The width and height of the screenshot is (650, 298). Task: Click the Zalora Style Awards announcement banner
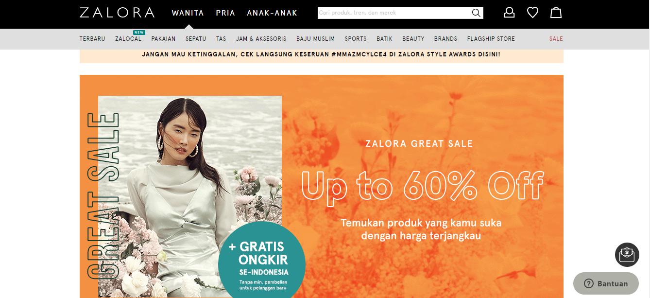[x=322, y=54]
